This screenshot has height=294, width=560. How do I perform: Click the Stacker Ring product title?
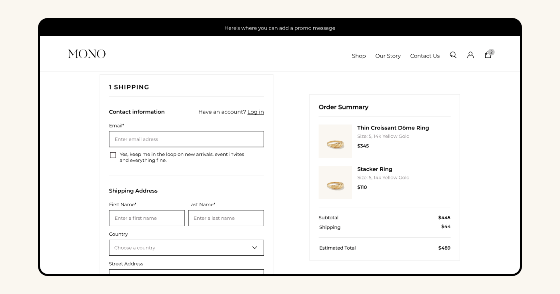point(374,169)
